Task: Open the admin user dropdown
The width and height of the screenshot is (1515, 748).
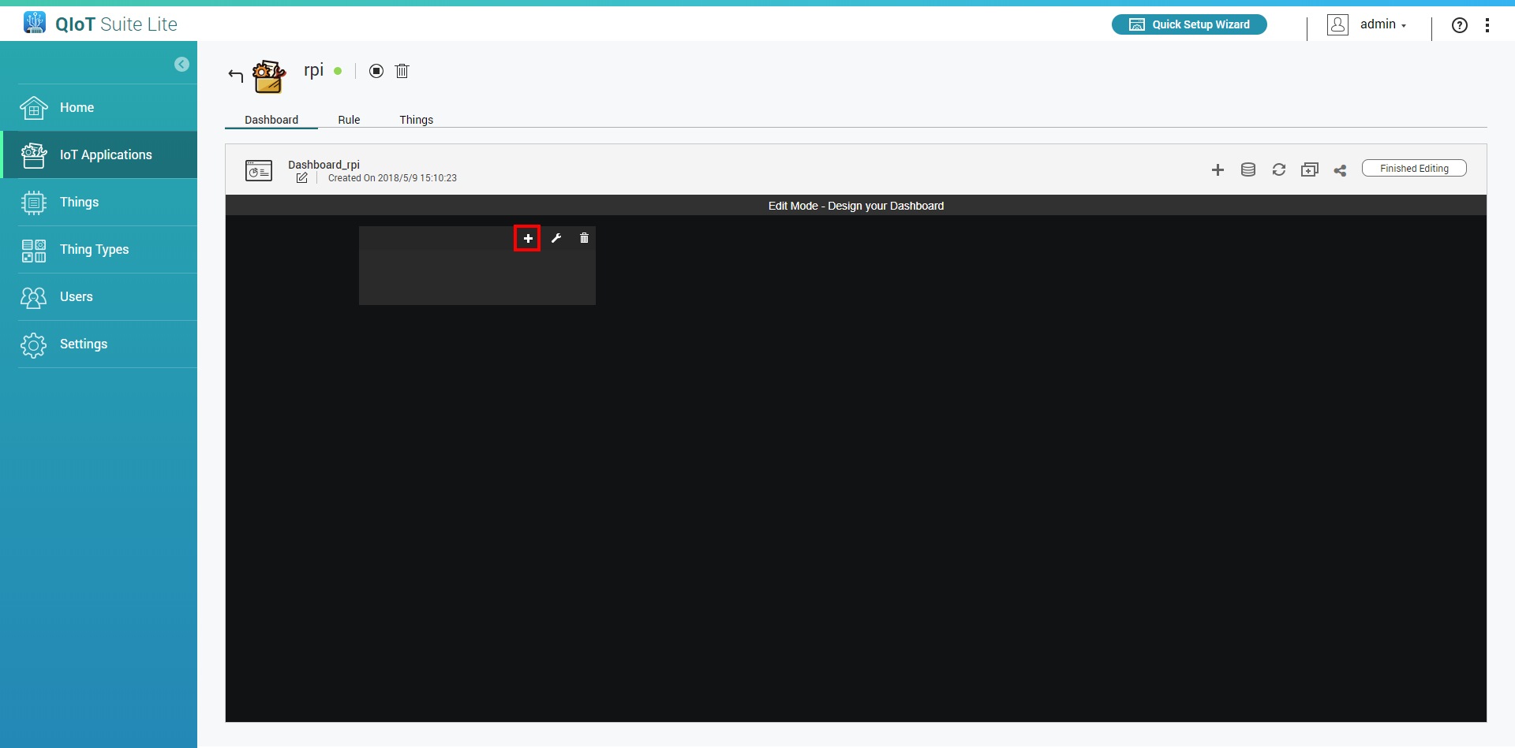Action: click(1382, 24)
